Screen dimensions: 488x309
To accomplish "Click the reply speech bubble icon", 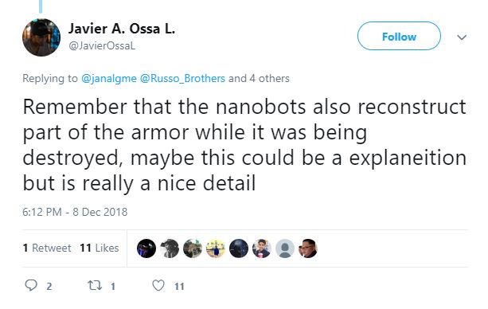I will point(31,285).
